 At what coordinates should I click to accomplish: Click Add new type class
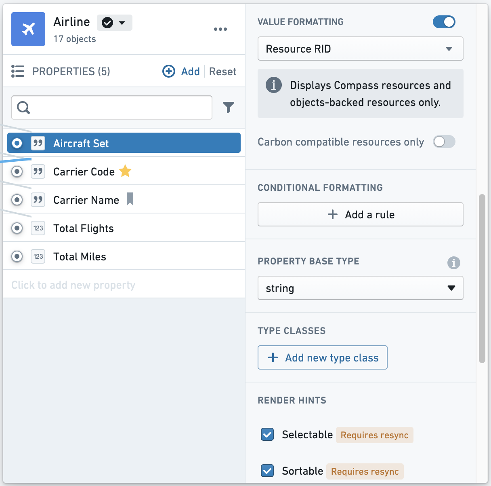pos(323,357)
